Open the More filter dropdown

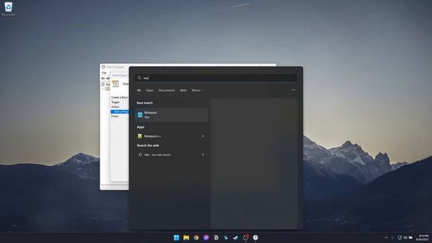pos(197,90)
